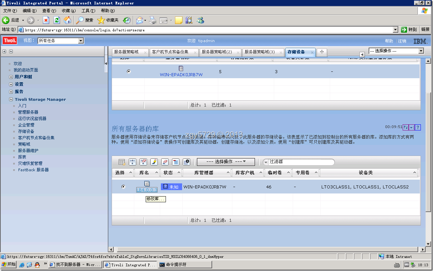Image resolution: width=433 pixels, height=271 pixels.
Task: Open the 视图 所有任务 dropdown
Action: (x=61, y=41)
